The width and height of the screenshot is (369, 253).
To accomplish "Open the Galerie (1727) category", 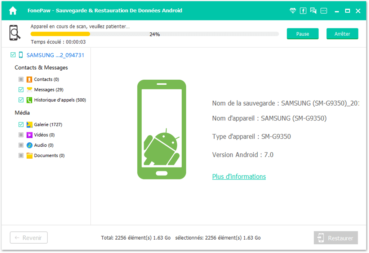I will (48, 124).
